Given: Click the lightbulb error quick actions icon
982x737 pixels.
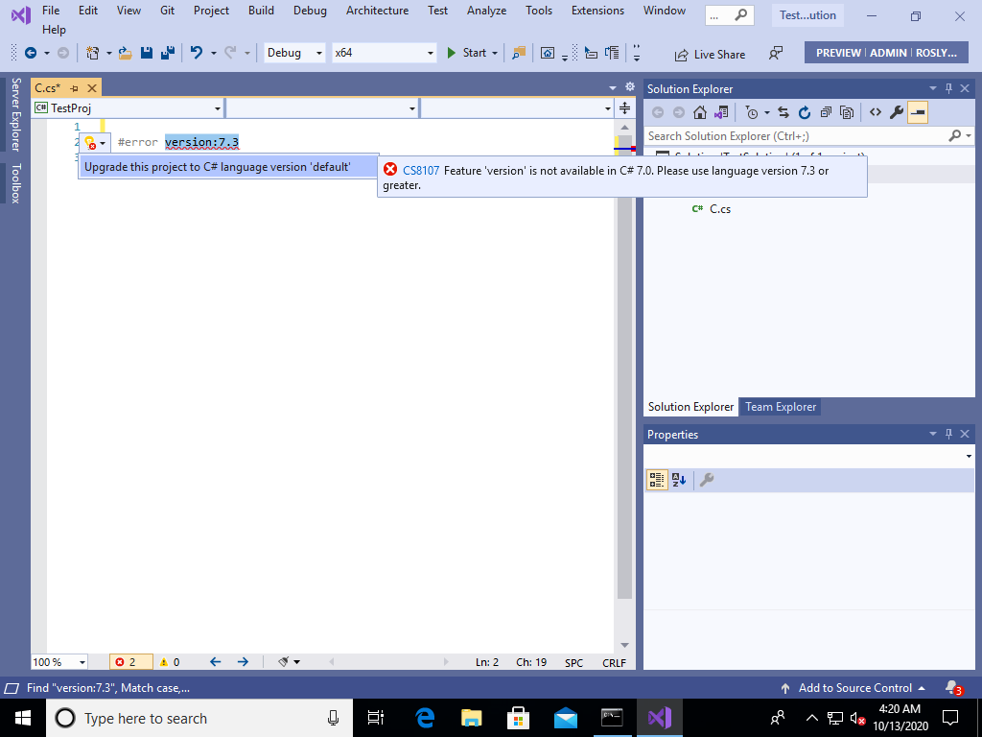Looking at the screenshot, I should [x=90, y=143].
